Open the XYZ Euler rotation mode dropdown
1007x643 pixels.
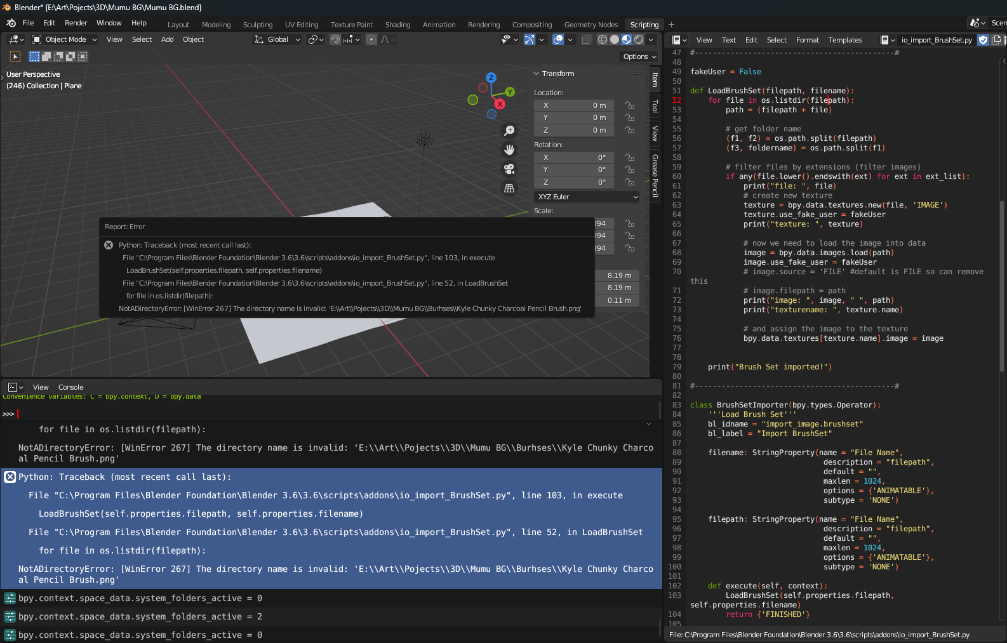pyautogui.click(x=587, y=197)
